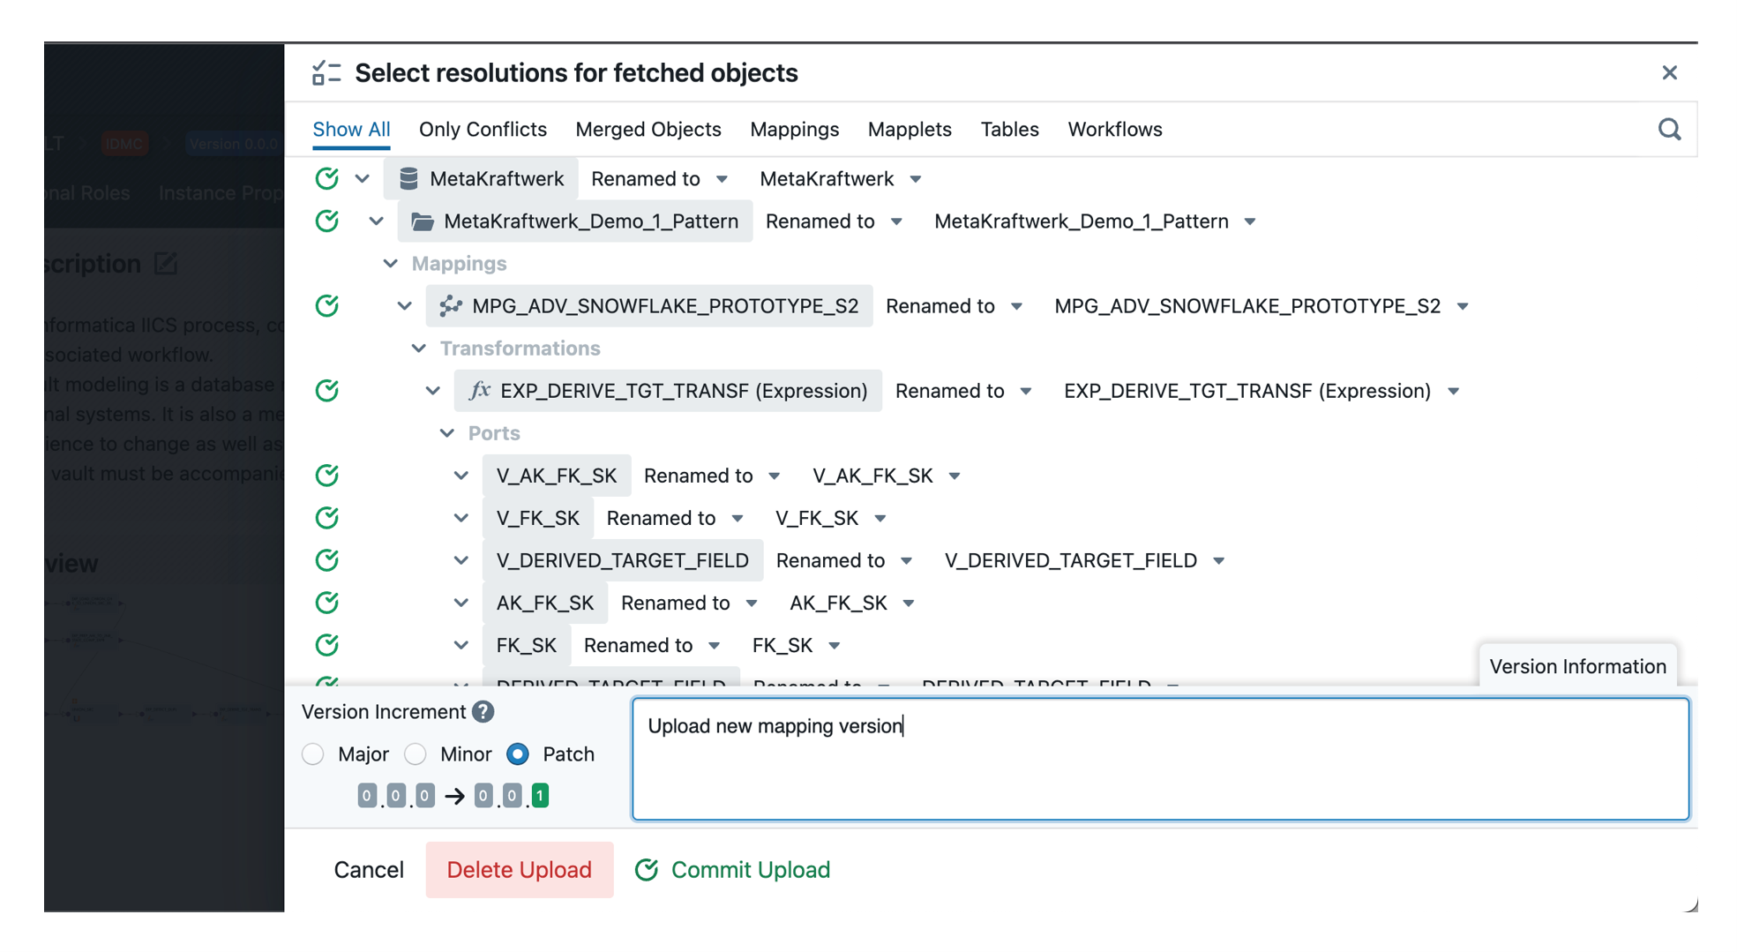Click the edit pencil icon beside Description
The height and width of the screenshot is (952, 1737).
(166, 264)
